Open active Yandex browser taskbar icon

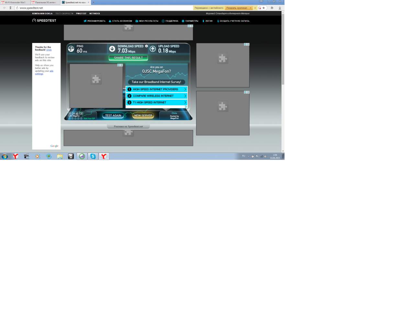104,156
